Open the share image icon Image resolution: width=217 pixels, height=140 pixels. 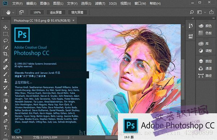click(211, 12)
